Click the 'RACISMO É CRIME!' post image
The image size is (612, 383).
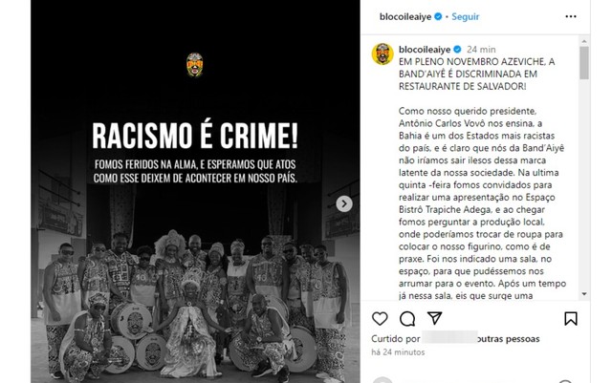pos(195,191)
